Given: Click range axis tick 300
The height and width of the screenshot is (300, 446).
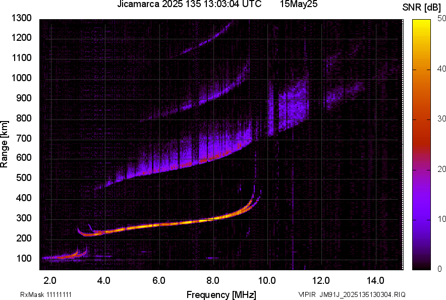Looking at the screenshot, I should pos(24,218).
